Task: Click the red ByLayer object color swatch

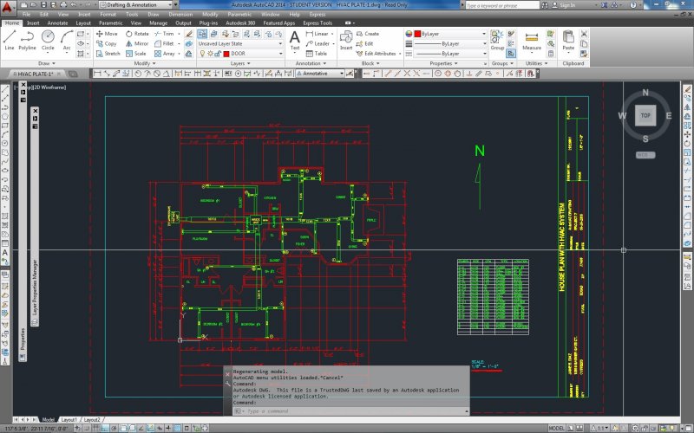Action: coord(416,33)
